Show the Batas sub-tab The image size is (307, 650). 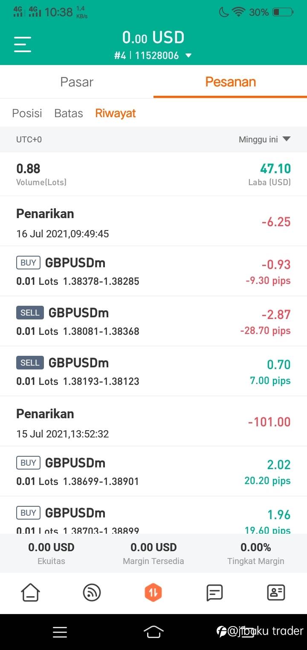tap(69, 113)
